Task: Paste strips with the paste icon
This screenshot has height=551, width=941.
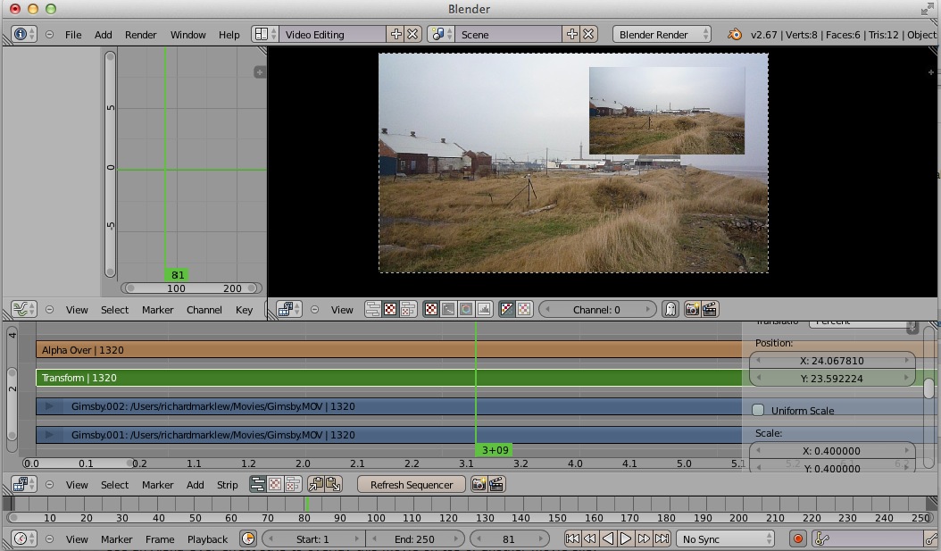Action: pos(334,484)
